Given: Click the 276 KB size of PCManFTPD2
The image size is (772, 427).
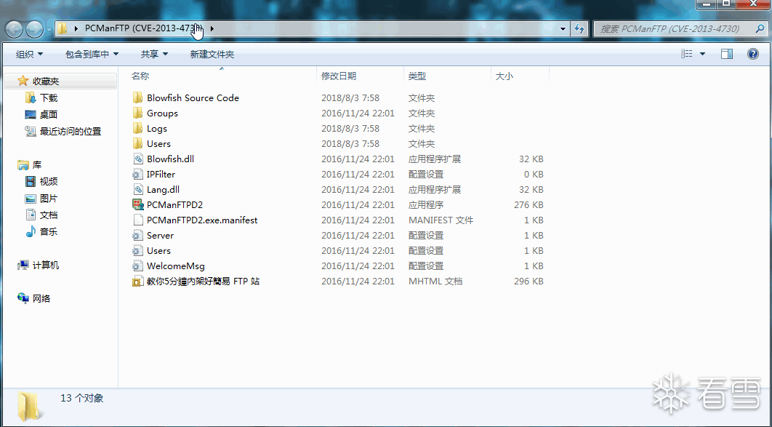Looking at the screenshot, I should click(528, 204).
